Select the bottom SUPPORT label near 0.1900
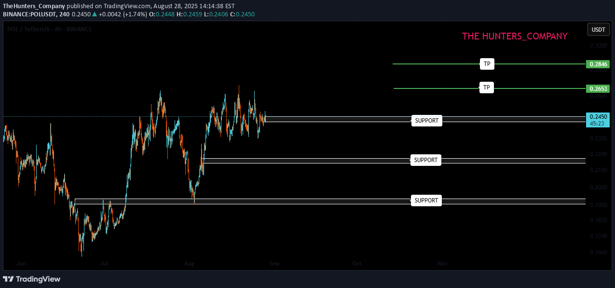Image resolution: width=615 pixels, height=288 pixels. pos(426,200)
